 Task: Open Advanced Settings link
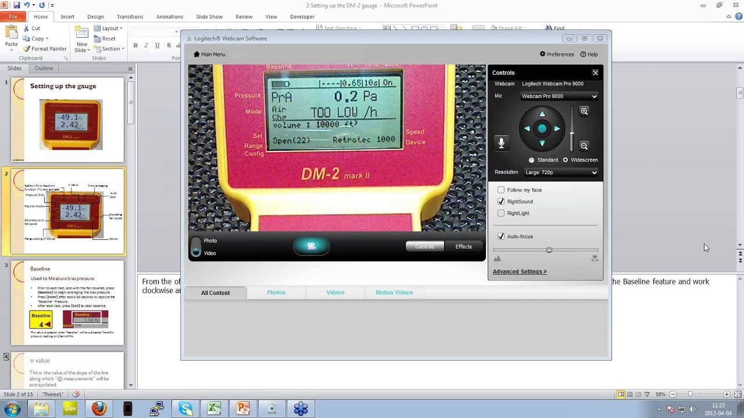coord(520,272)
